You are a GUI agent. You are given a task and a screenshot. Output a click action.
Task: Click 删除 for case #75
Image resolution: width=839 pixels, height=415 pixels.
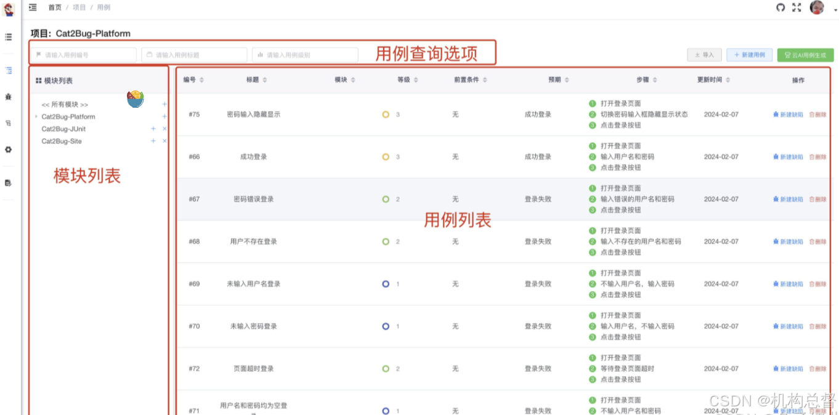818,115
